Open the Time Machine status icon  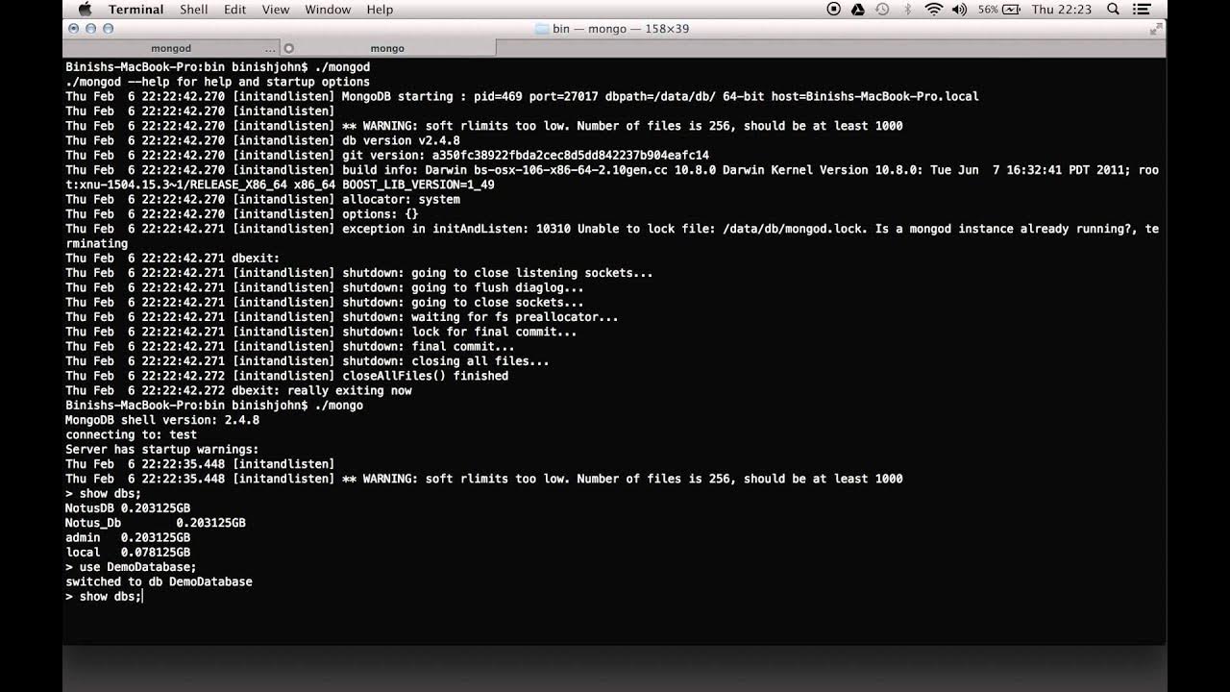click(882, 10)
